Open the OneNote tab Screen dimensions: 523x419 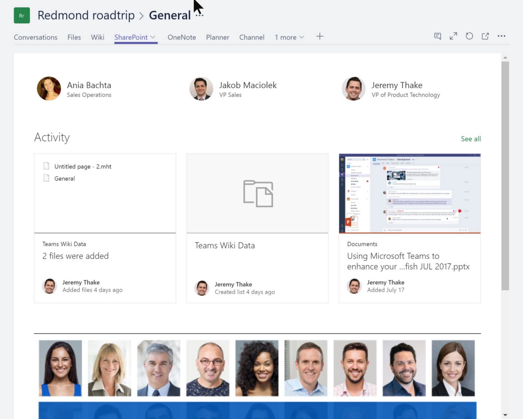click(x=182, y=38)
